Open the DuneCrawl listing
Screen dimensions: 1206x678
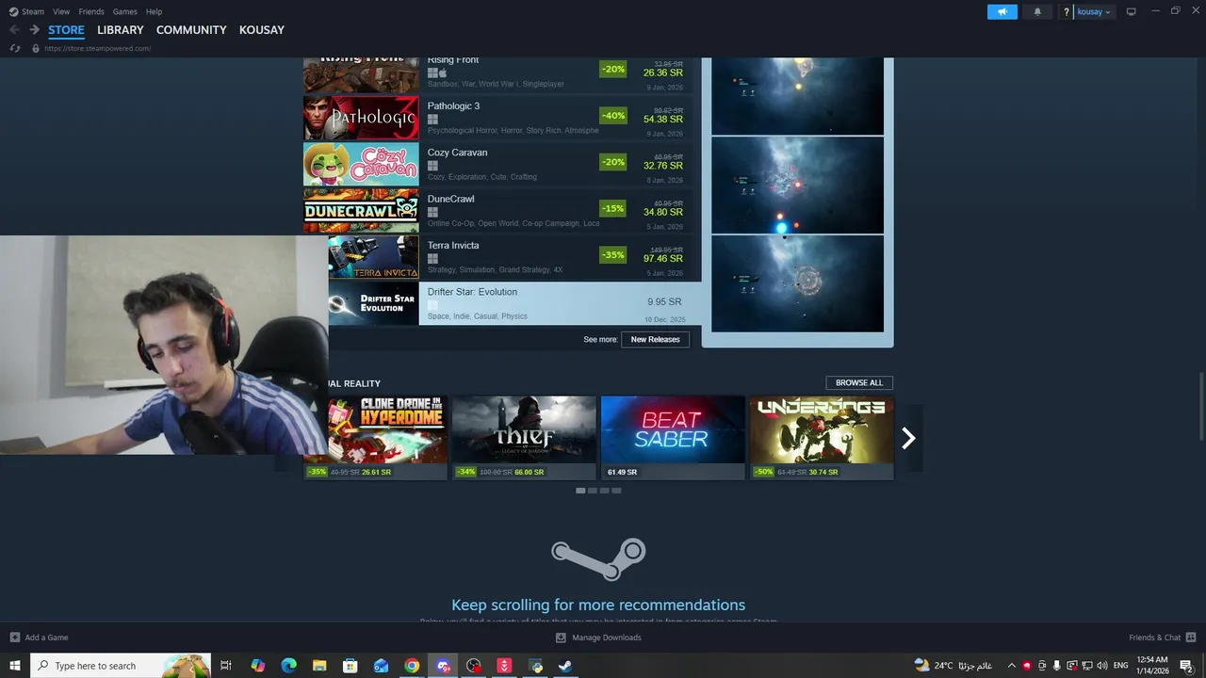click(x=502, y=210)
